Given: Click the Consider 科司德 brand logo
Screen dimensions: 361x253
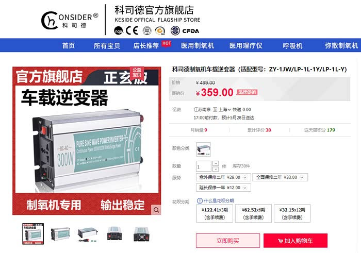Looking at the screenshot, I should point(70,21).
